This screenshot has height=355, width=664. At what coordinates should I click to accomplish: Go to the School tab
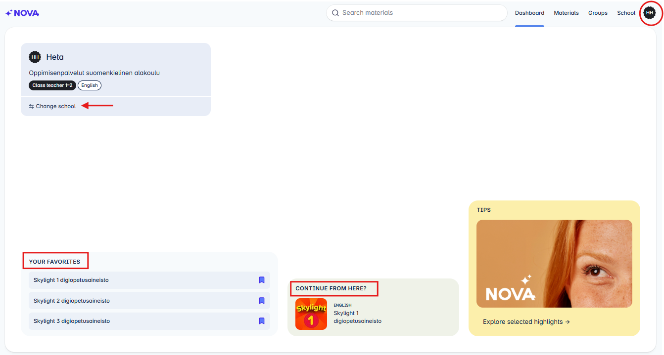click(626, 13)
